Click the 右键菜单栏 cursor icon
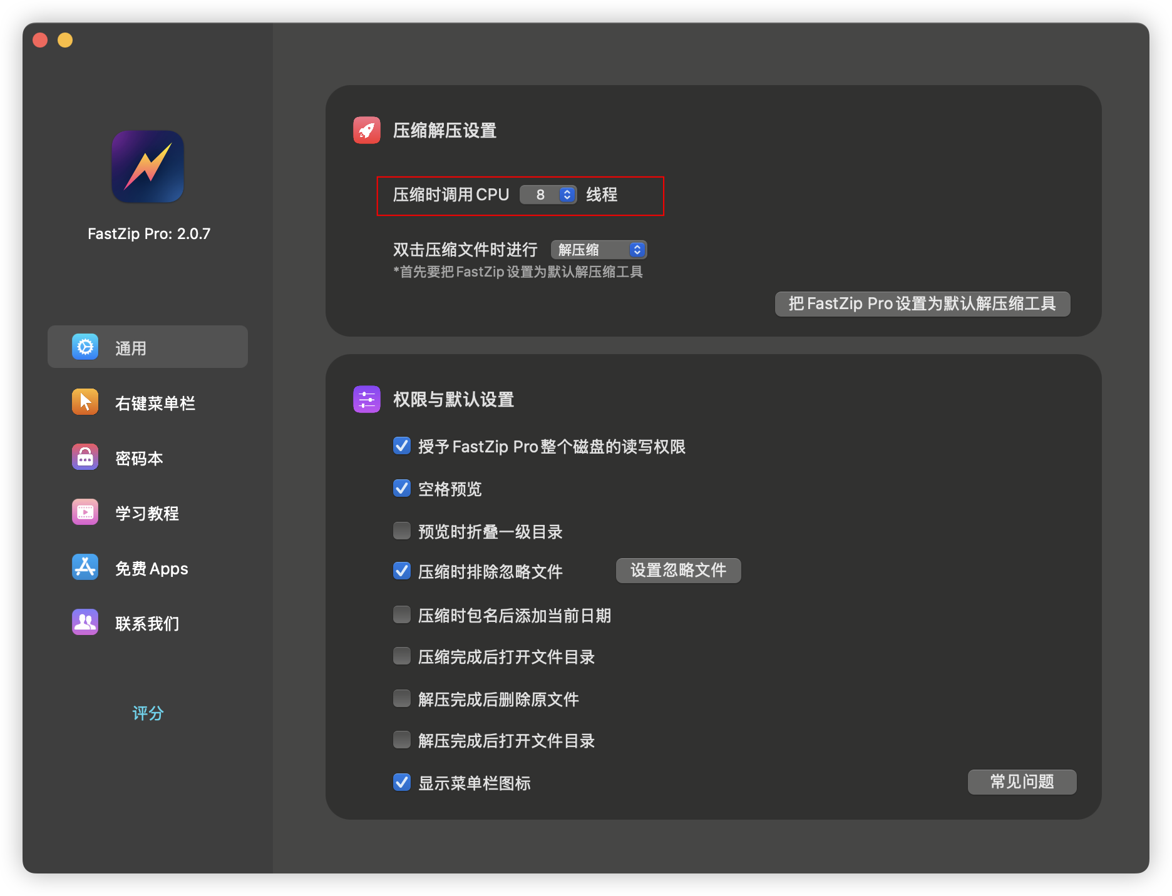This screenshot has height=896, width=1172. [x=85, y=402]
